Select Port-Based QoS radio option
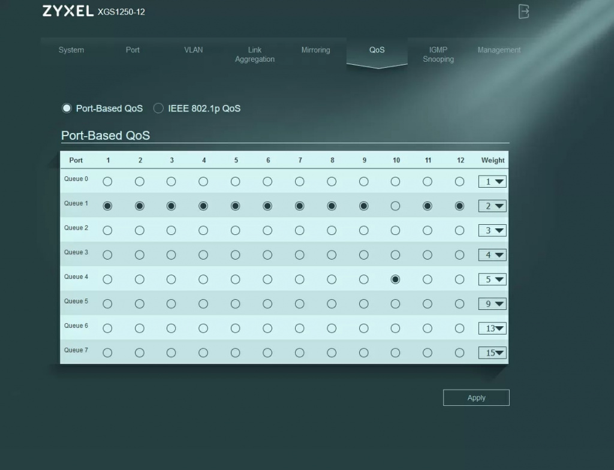This screenshot has width=614, height=470. (67, 109)
